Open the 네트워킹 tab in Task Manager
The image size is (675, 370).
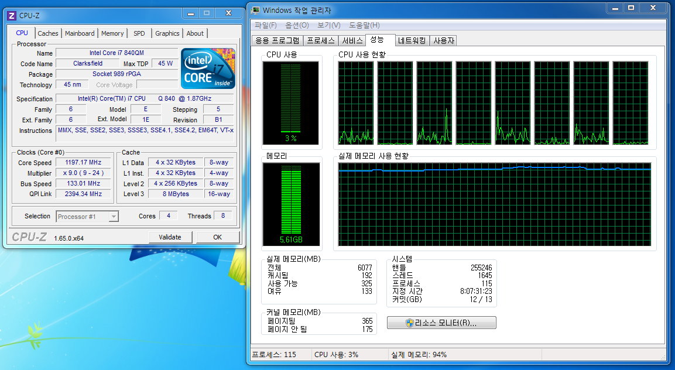[412, 40]
